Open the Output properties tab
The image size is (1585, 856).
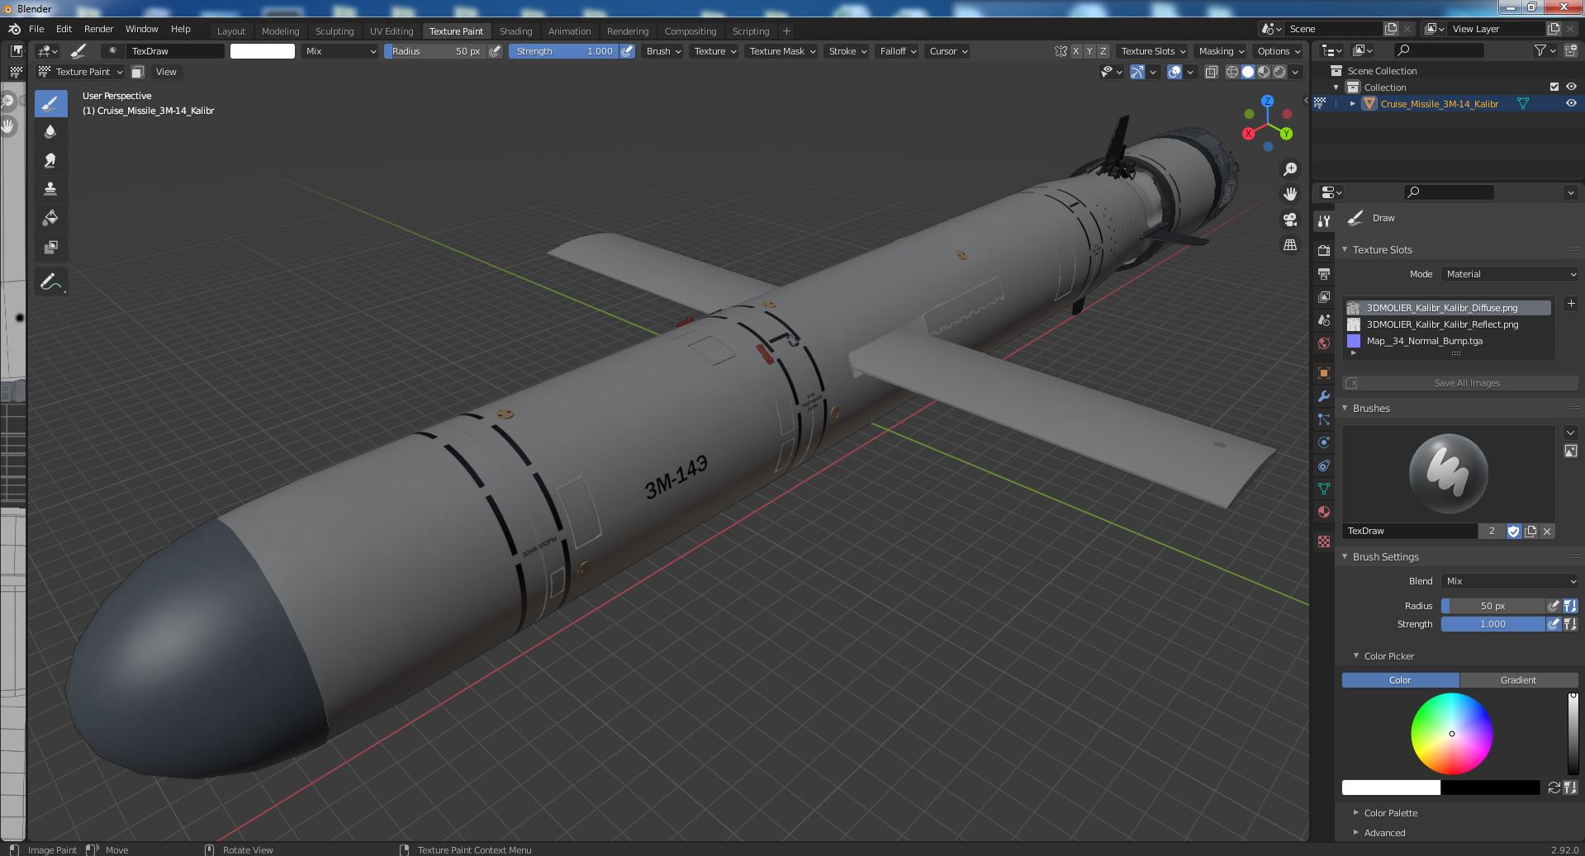[1324, 273]
